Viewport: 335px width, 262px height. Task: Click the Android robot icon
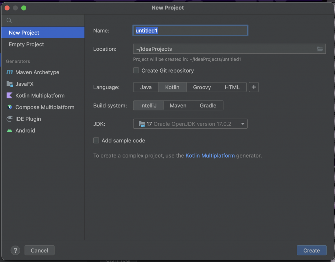point(9,130)
